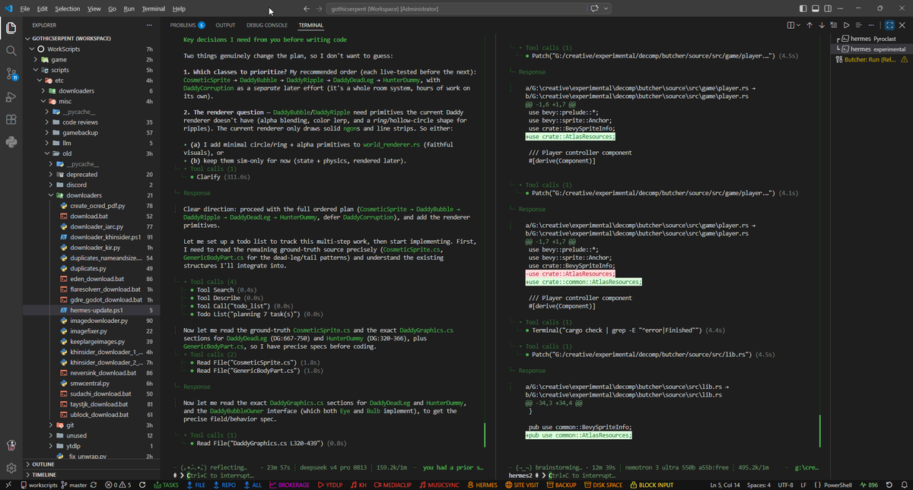Open the Python view in activity bar
This screenshot has height=490, width=913.
(x=11, y=142)
